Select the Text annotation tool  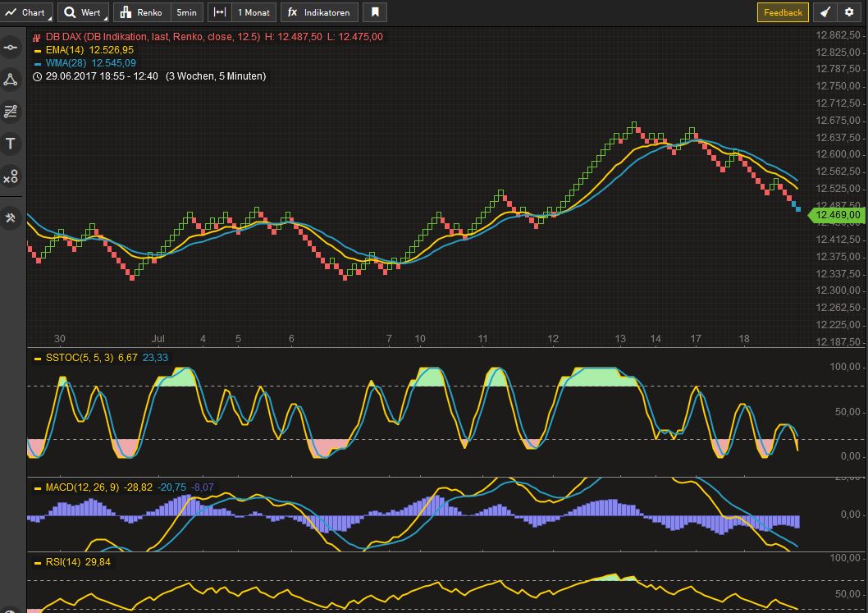pyautogui.click(x=11, y=144)
